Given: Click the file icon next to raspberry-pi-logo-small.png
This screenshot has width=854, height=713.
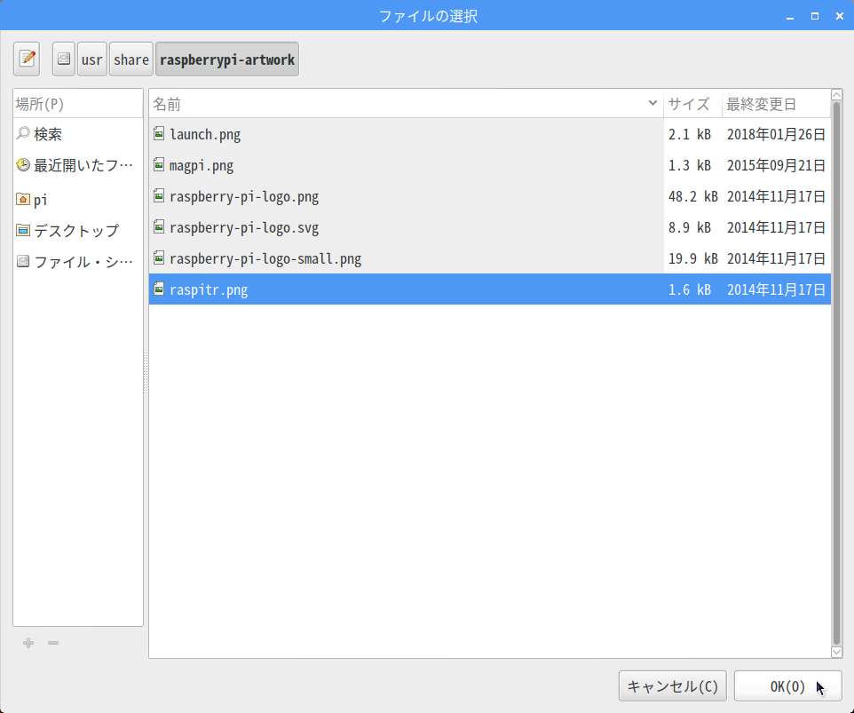Looking at the screenshot, I should [159, 257].
